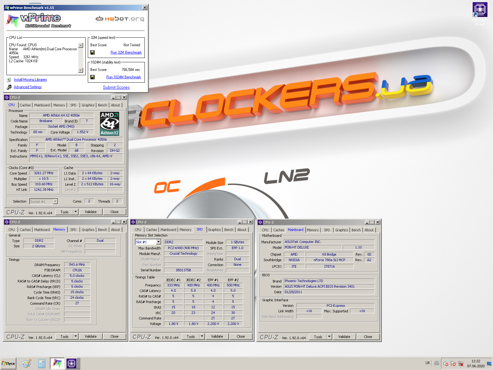Click the save icon under 1024M stability test

[x=92, y=77]
